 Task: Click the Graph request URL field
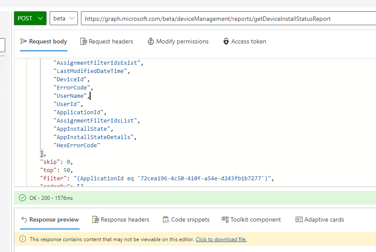(228, 18)
